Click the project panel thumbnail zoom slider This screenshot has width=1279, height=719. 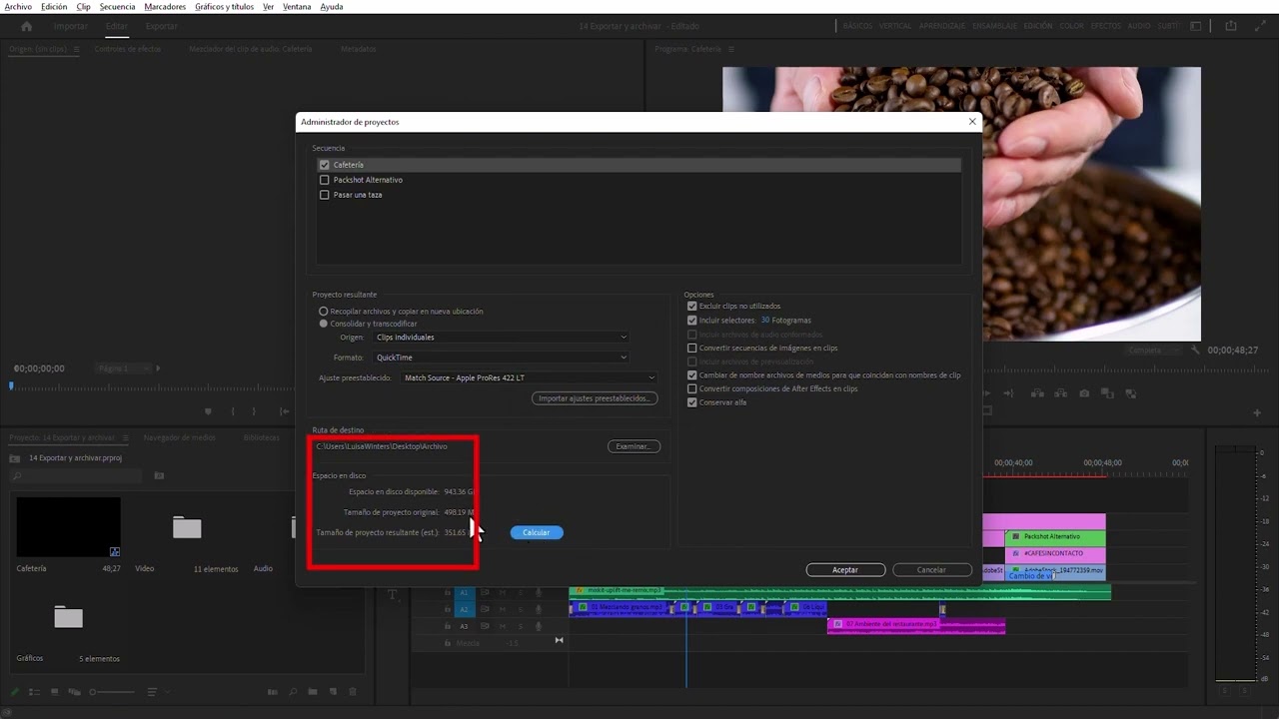click(111, 692)
